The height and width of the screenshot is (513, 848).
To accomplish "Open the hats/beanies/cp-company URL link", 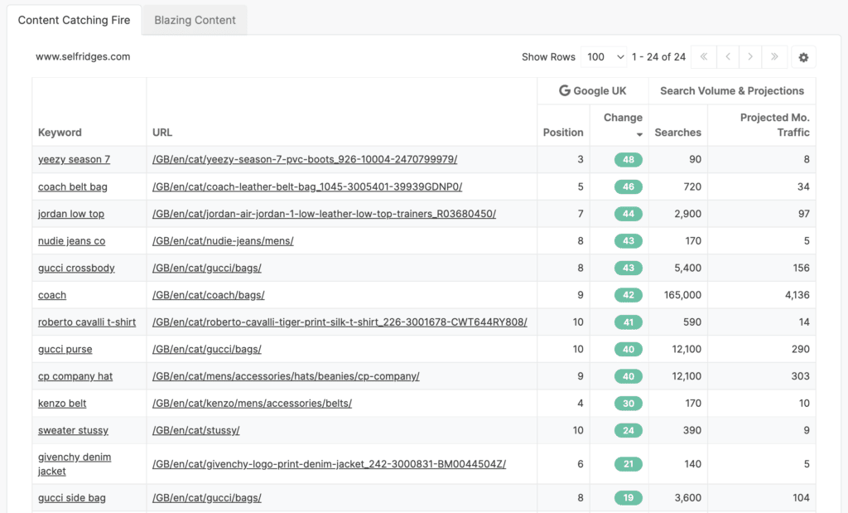I will click(x=286, y=376).
